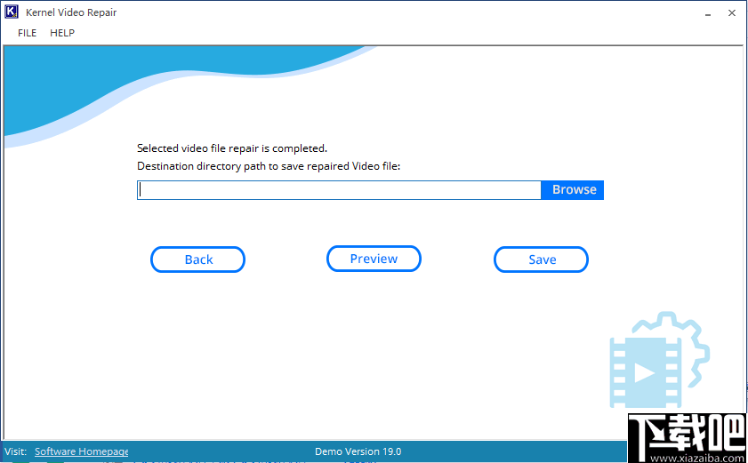Click the 'Destination directory path to save repaired Video file:' label
Viewport: 748px width, 463px height.
tap(268, 166)
